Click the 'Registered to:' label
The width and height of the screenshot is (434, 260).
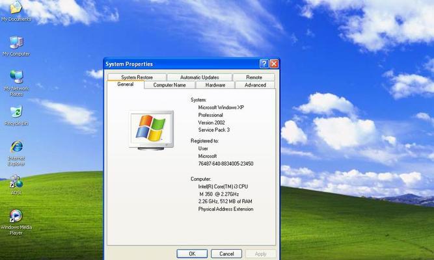[204, 141]
